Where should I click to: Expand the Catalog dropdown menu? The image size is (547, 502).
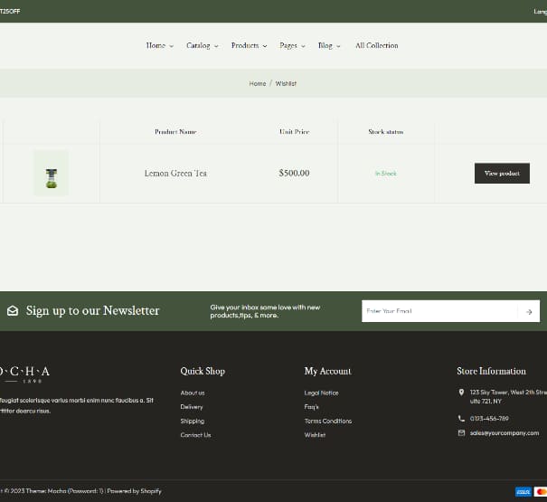[x=202, y=45]
